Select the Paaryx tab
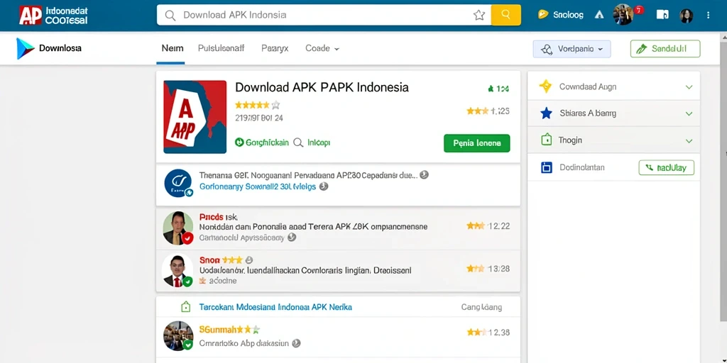727x363 pixels. pos(275,48)
